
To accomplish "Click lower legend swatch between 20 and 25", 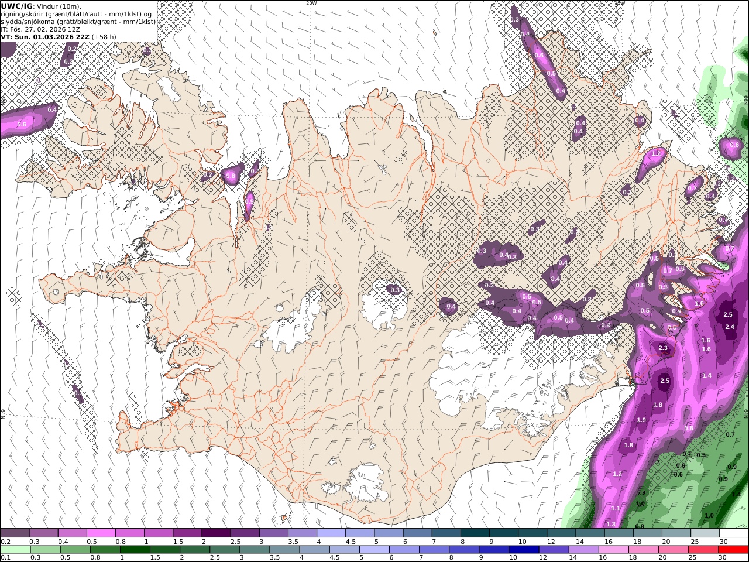I will 672,550.
